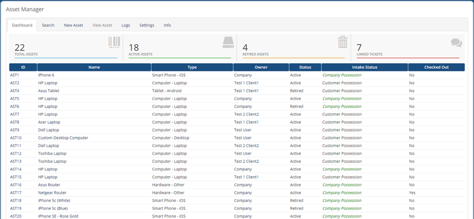This screenshot has width=474, height=219.
Task: Sort by the Status column header
Action: pos(305,67)
